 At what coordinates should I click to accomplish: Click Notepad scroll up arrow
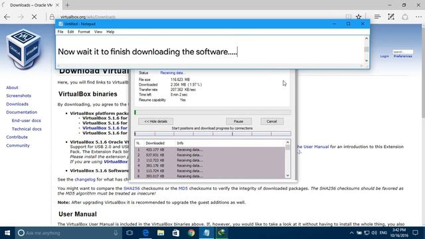tap(367, 39)
